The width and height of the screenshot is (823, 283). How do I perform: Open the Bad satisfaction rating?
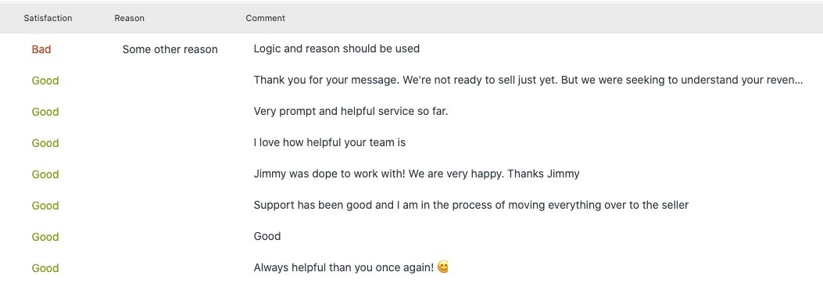(41, 49)
